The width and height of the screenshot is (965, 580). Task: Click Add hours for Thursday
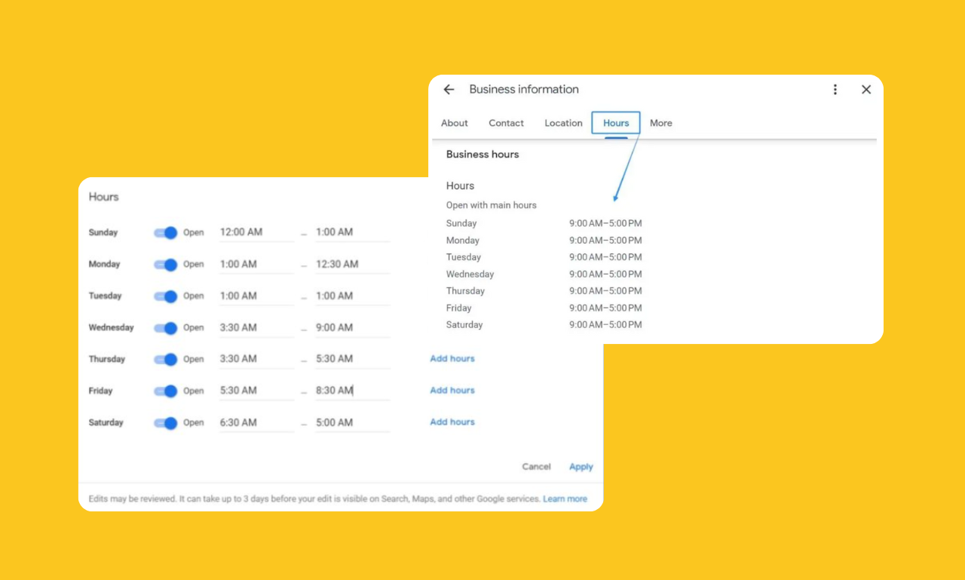pyautogui.click(x=452, y=359)
